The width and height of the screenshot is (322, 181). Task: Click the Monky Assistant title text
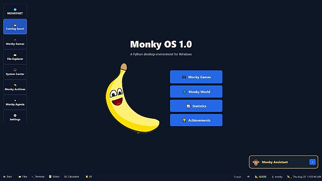coord(275,162)
